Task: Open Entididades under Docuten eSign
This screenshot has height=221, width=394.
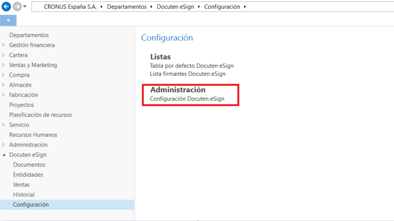Action: coord(28,174)
